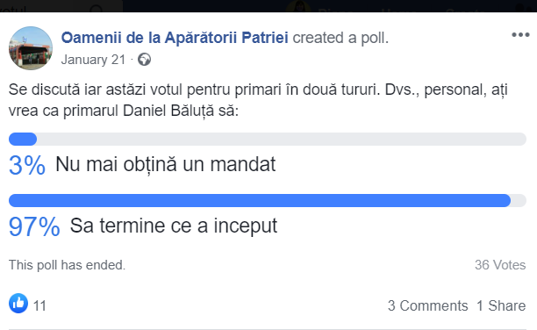Select the 'Nu mai obțină un mandat' option
Viewport: 537px width, 330px height.
point(166,164)
